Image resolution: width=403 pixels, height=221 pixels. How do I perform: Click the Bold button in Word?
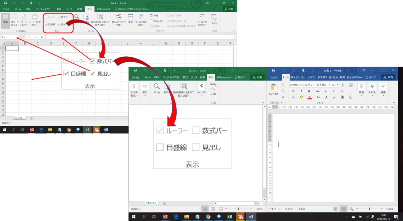click(x=293, y=91)
